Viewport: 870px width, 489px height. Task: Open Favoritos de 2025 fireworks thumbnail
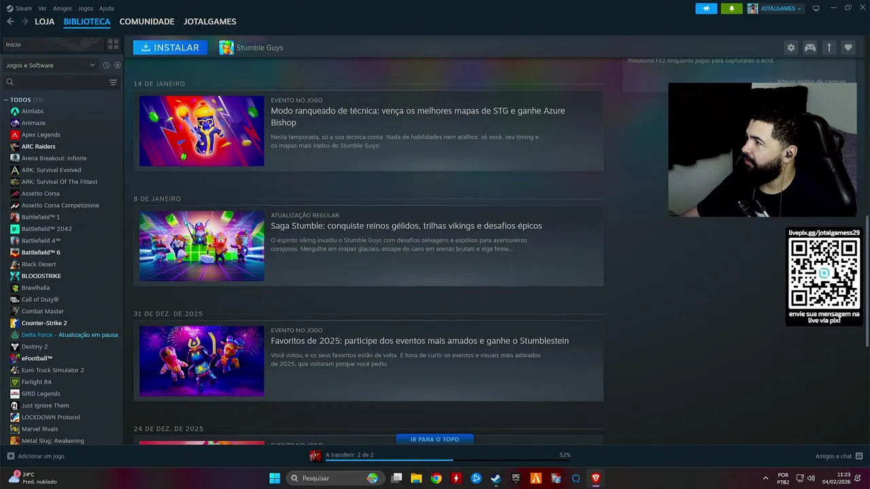click(x=202, y=361)
